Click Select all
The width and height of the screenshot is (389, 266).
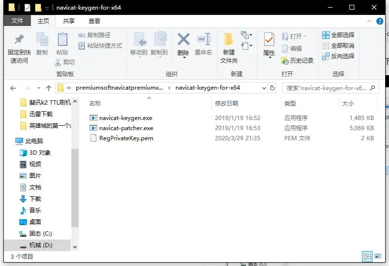pyautogui.click(x=338, y=35)
